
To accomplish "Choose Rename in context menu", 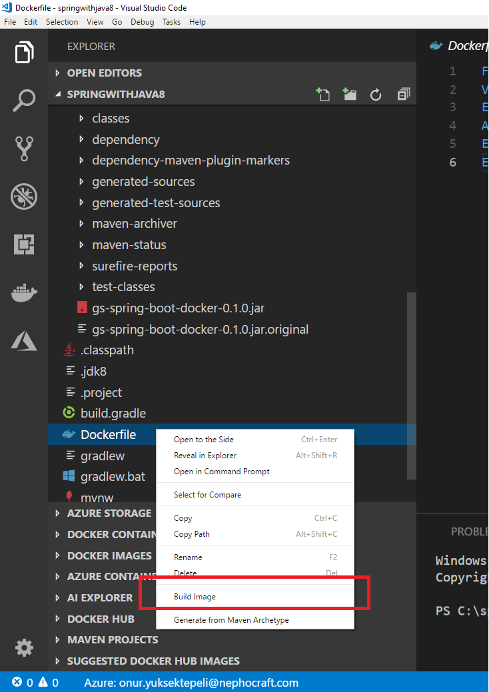I will coord(255,557).
